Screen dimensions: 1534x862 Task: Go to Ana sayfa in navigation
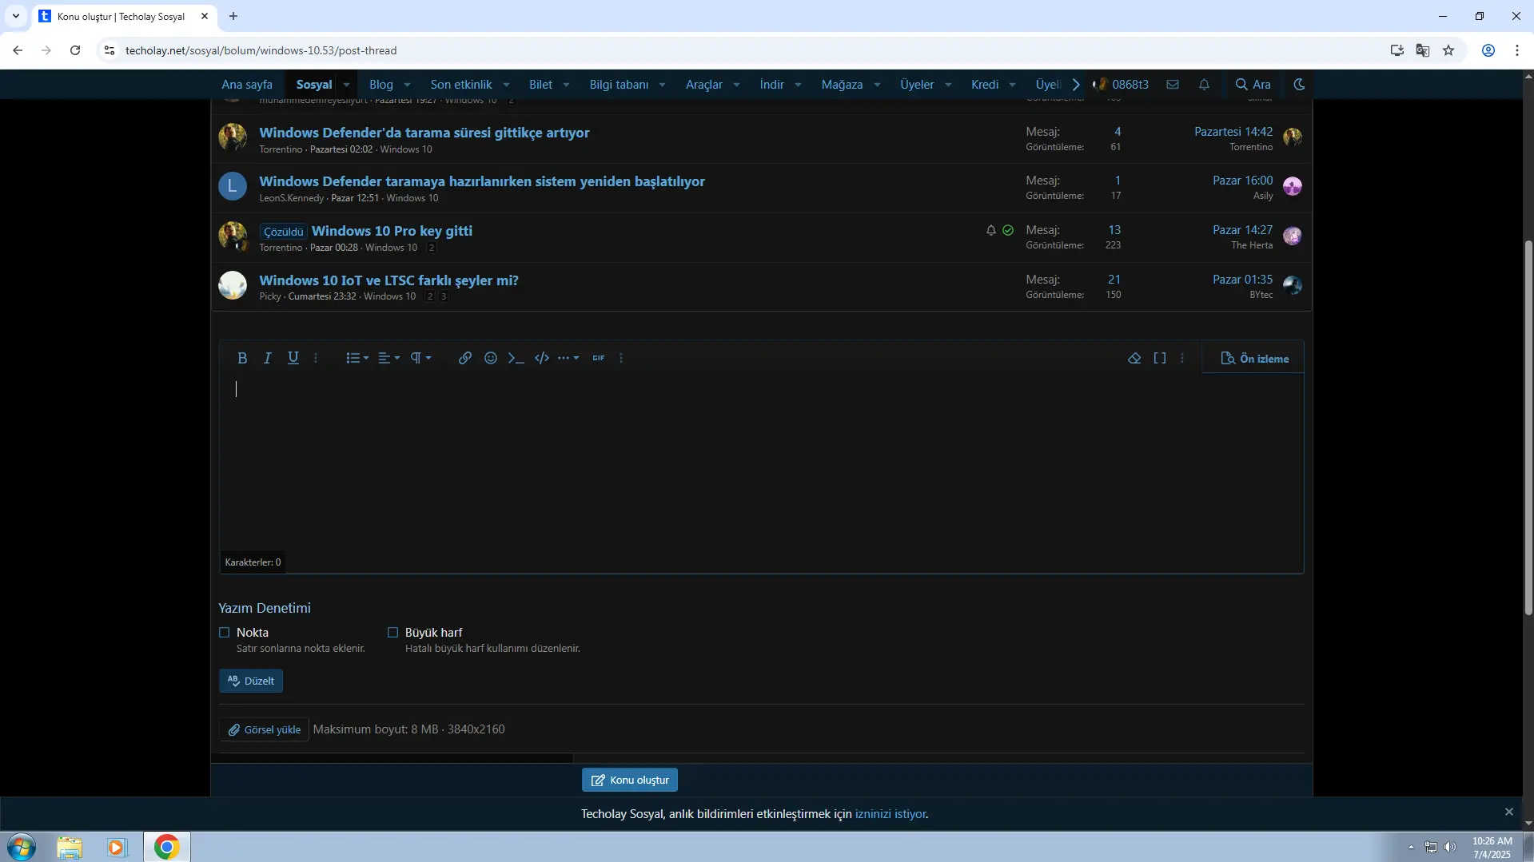click(247, 84)
